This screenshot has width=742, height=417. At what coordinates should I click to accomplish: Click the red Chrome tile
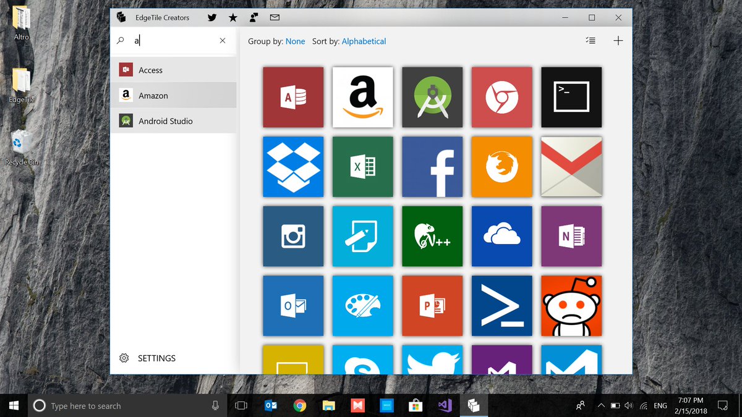[501, 97]
